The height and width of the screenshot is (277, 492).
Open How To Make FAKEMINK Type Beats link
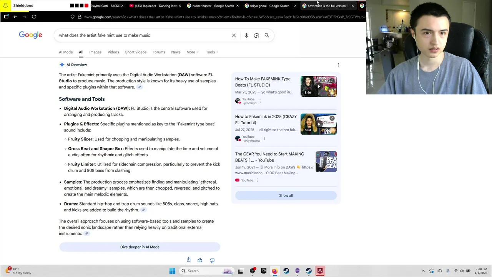(263, 82)
